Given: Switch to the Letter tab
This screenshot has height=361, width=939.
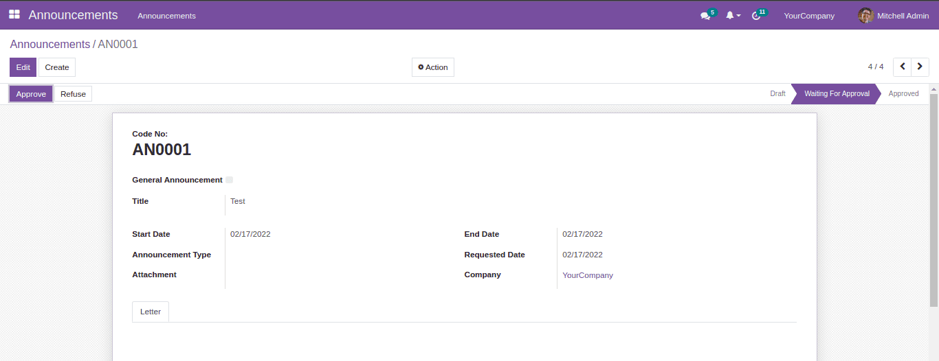Looking at the screenshot, I should pos(151,312).
